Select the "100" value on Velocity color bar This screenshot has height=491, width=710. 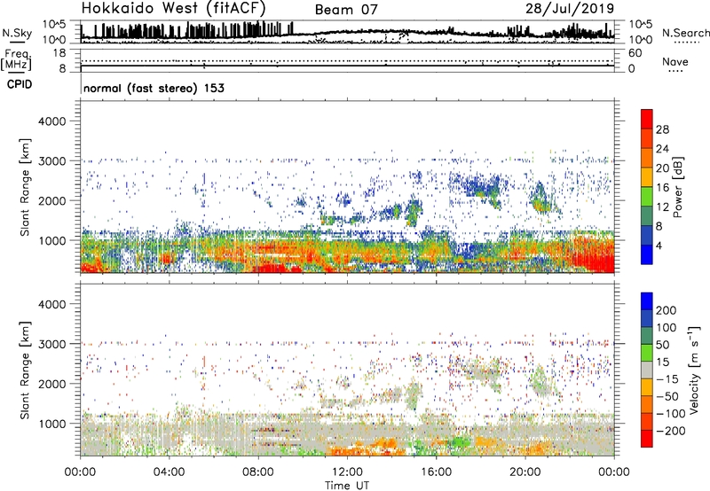(x=667, y=328)
